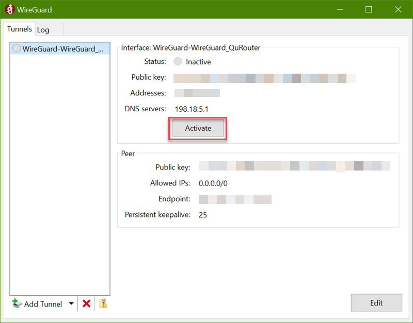Screen dimensions: 413x323
Task: Click the blurred Addresses value
Action: point(197,93)
